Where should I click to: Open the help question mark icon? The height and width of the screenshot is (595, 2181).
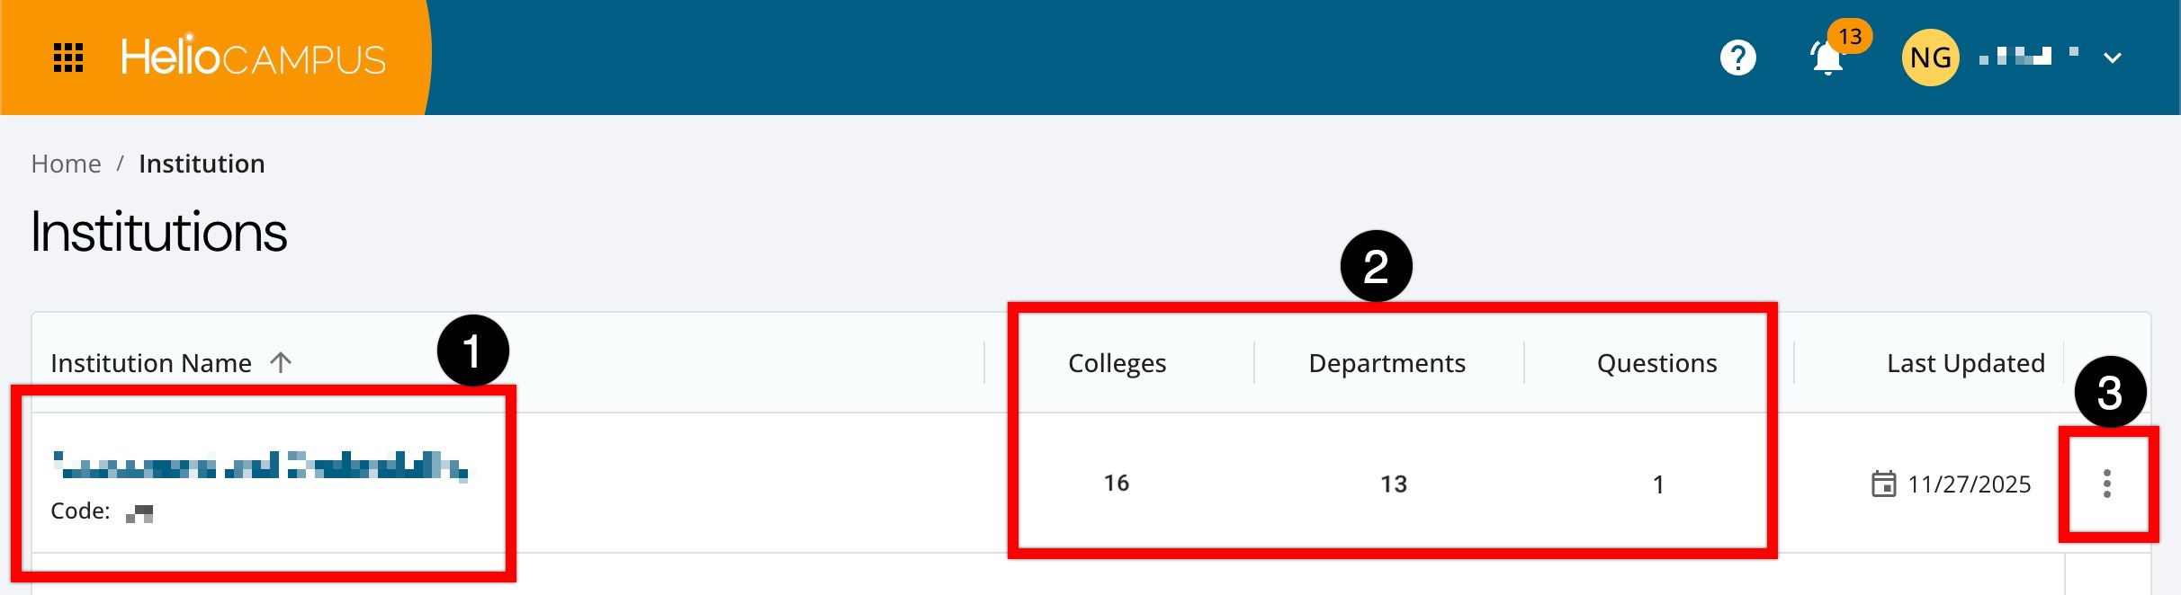pyautogui.click(x=1737, y=58)
